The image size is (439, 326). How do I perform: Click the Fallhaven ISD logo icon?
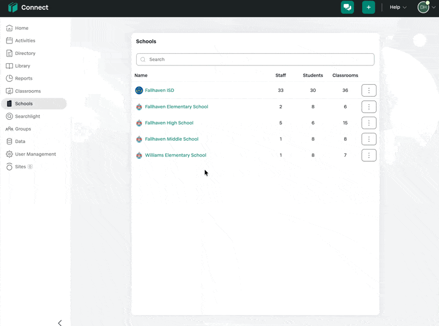point(139,90)
